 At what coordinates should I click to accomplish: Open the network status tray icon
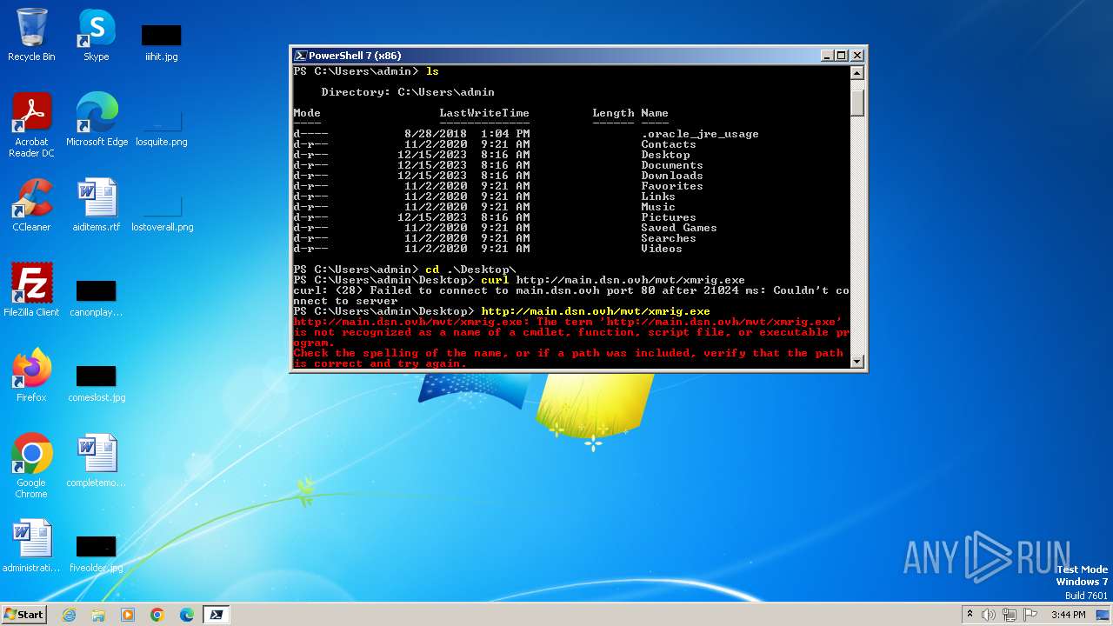click(x=1010, y=615)
